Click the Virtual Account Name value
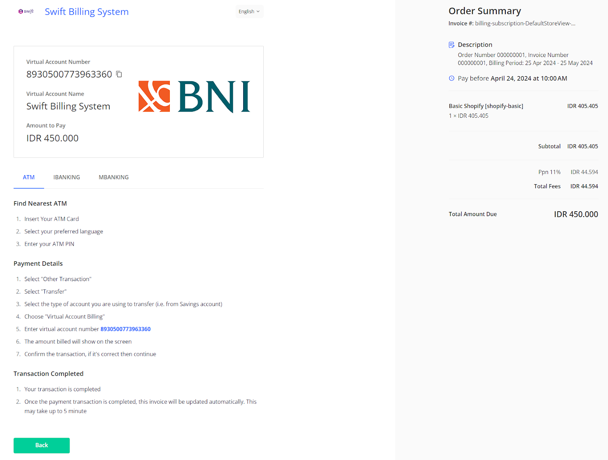The height and width of the screenshot is (460, 608). coord(68,106)
